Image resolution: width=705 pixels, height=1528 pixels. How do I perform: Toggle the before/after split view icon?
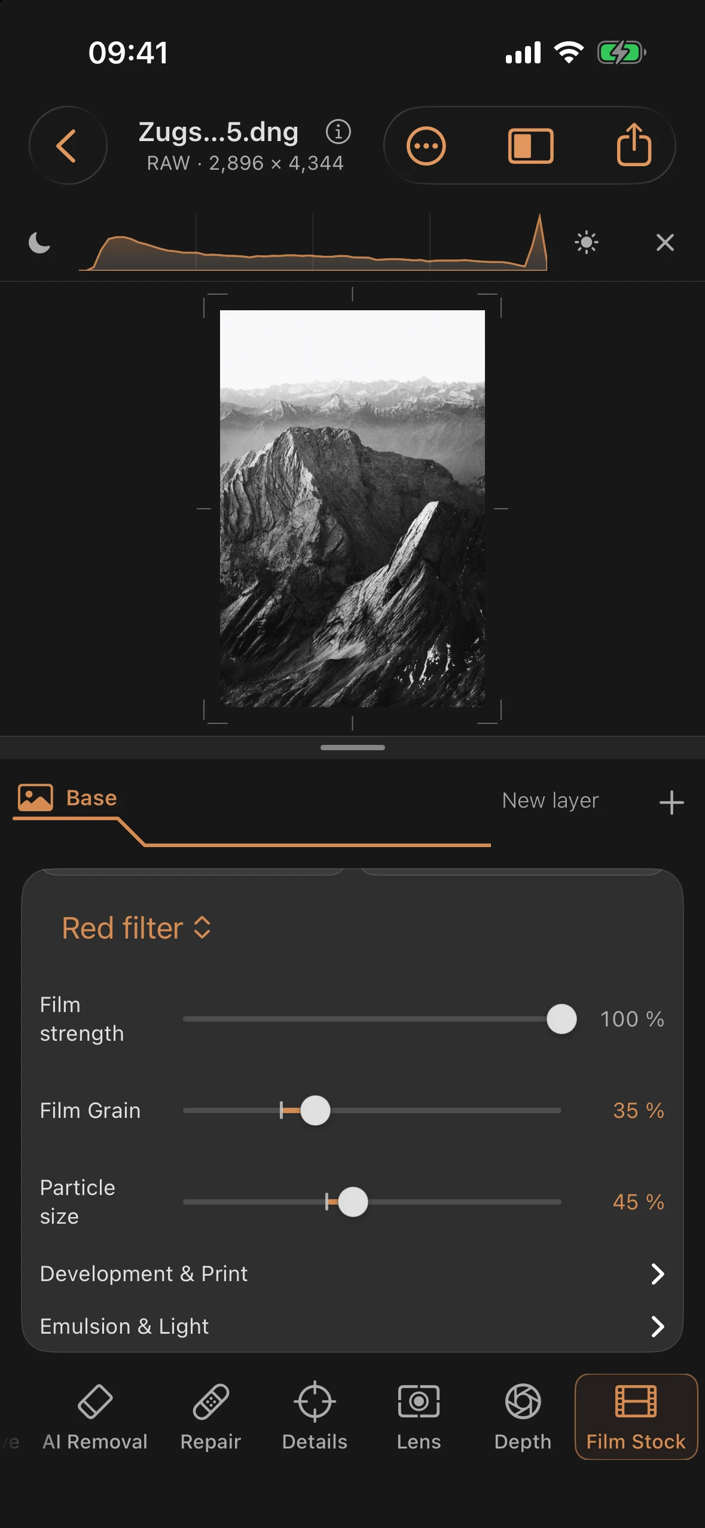pyautogui.click(x=530, y=146)
